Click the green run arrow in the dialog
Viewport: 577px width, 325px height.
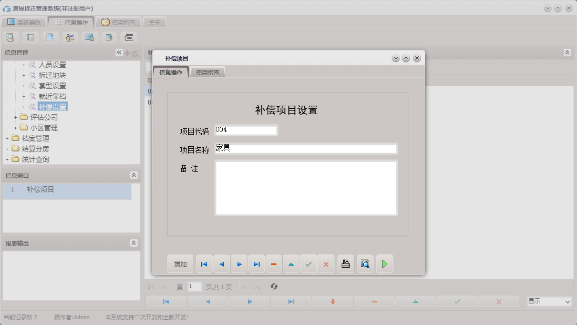[384, 263]
